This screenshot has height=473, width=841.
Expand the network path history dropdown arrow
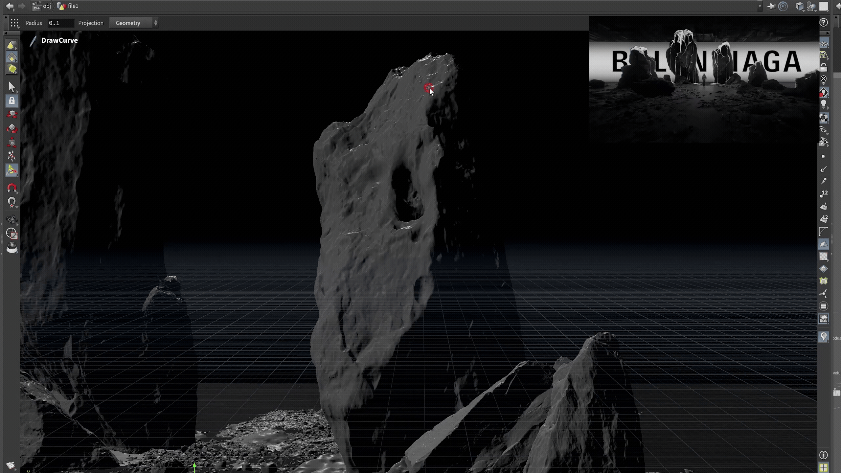[760, 6]
